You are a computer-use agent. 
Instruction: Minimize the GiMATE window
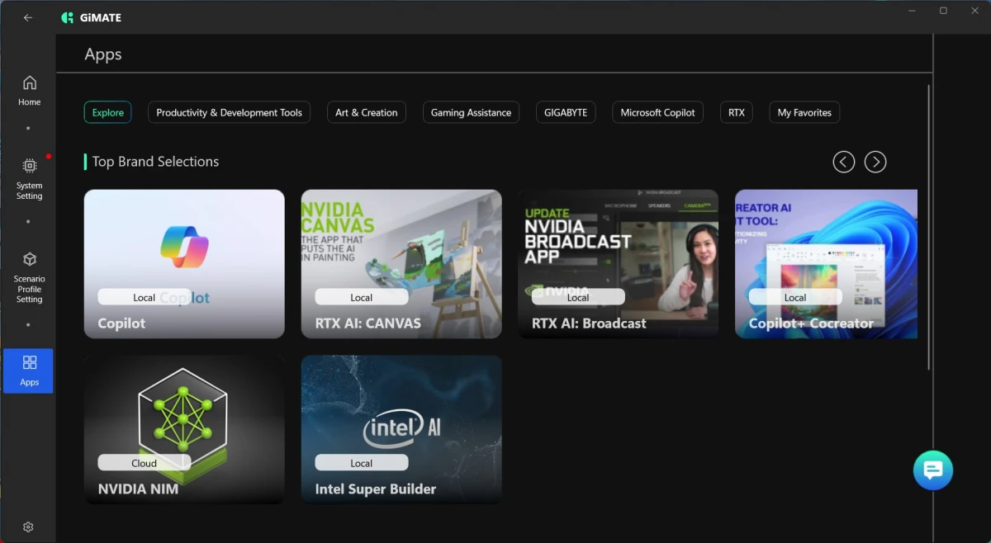[x=913, y=11]
